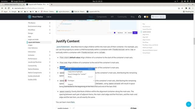Open the bz bookmarks folder
Viewport: 195px width, 109px height.
[x=26, y=12]
